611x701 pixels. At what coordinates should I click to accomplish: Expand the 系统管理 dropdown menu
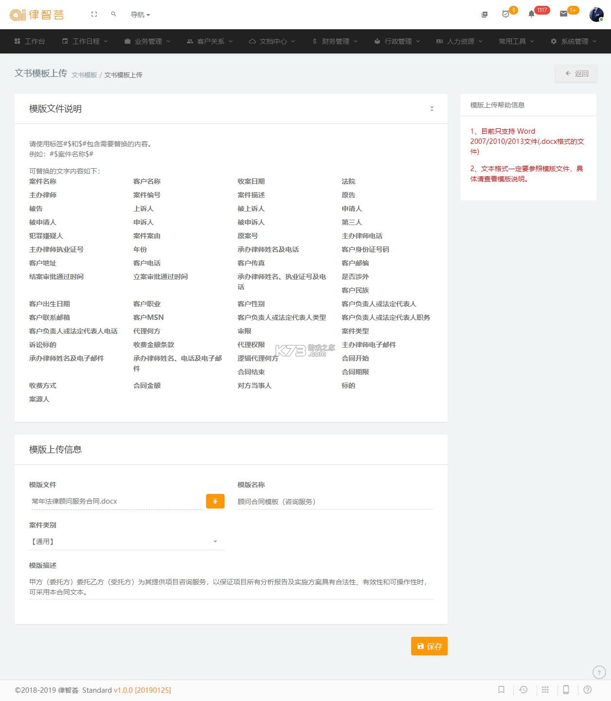point(574,41)
